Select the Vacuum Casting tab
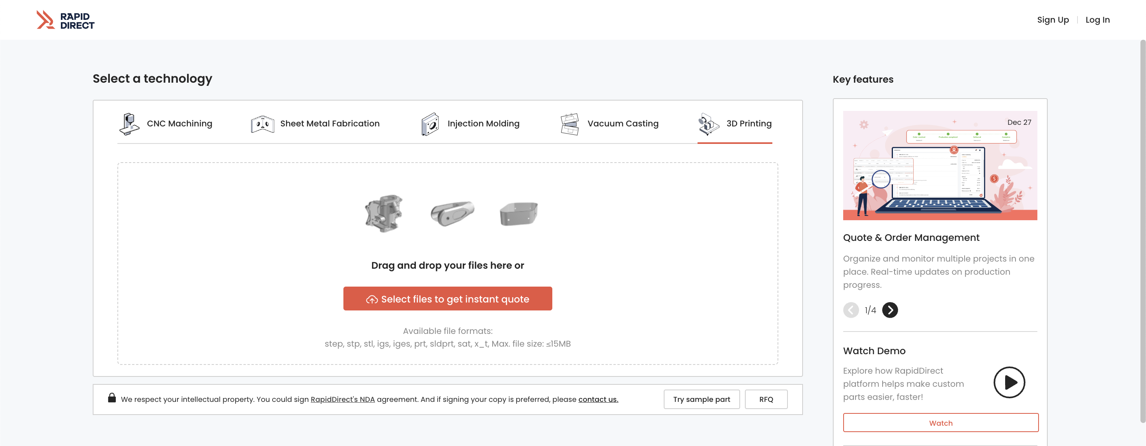 coord(622,124)
